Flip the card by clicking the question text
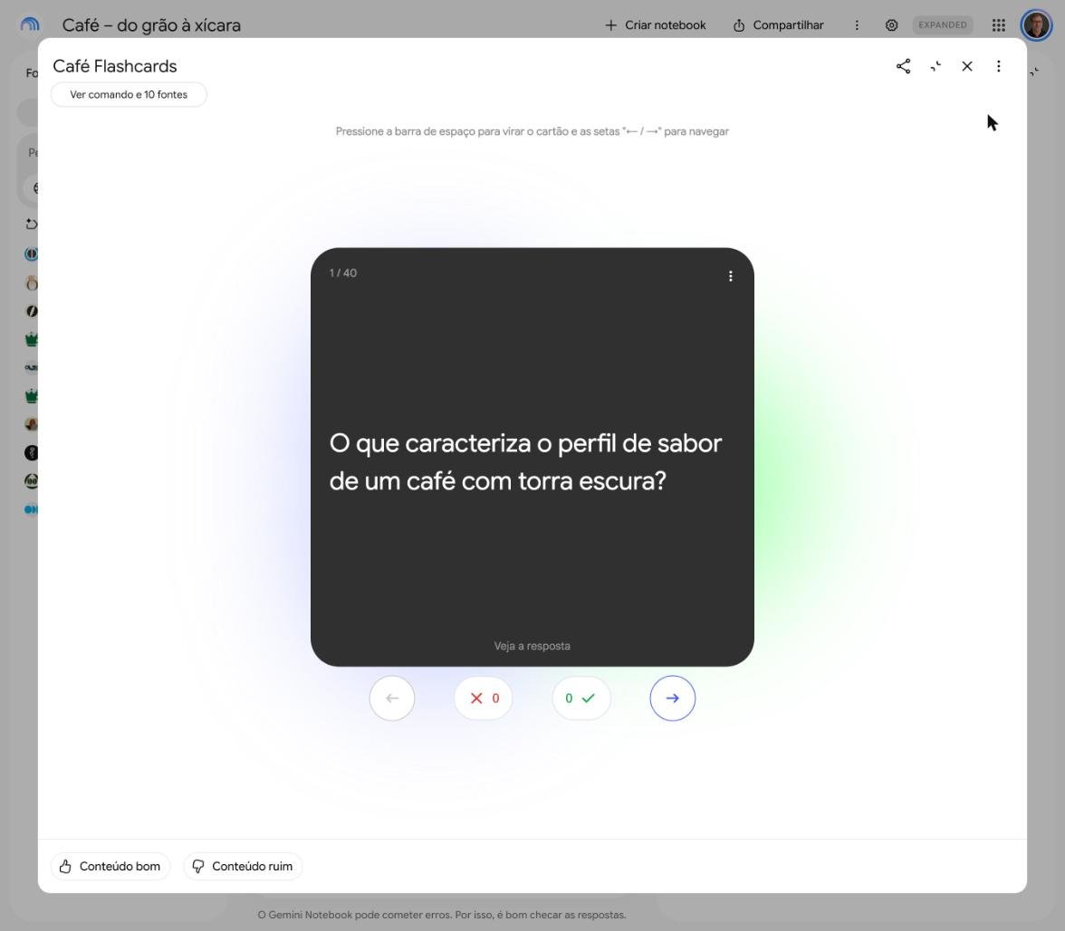Viewport: 1065px width, 931px height. point(525,462)
